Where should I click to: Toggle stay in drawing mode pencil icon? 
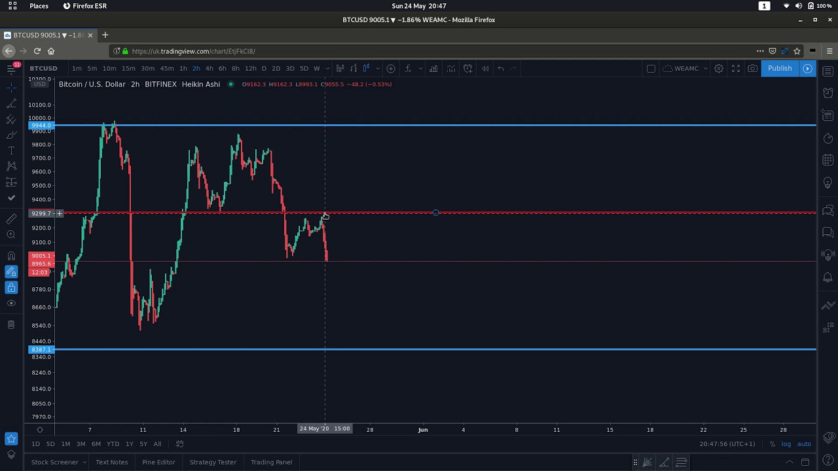click(x=11, y=271)
